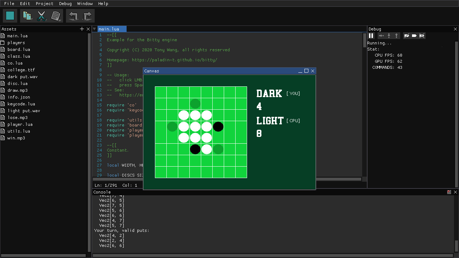Redo with the right curved arrow icon
This screenshot has width=459, height=258.
[87, 15]
